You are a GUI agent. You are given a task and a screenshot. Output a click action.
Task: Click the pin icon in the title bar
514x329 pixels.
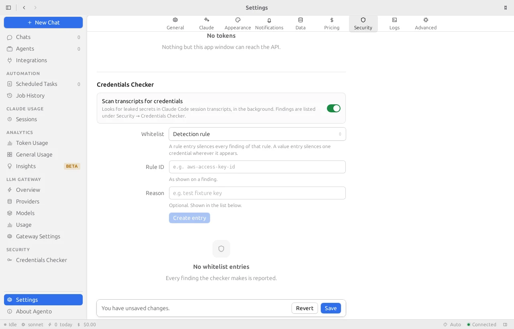(505, 8)
